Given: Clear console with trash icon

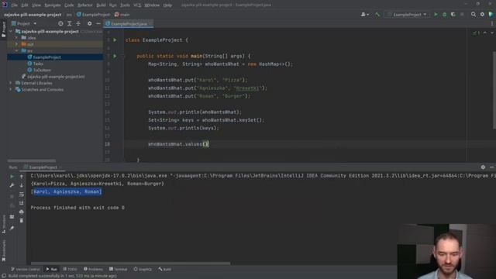Looking at the screenshot, I should 22,220.
